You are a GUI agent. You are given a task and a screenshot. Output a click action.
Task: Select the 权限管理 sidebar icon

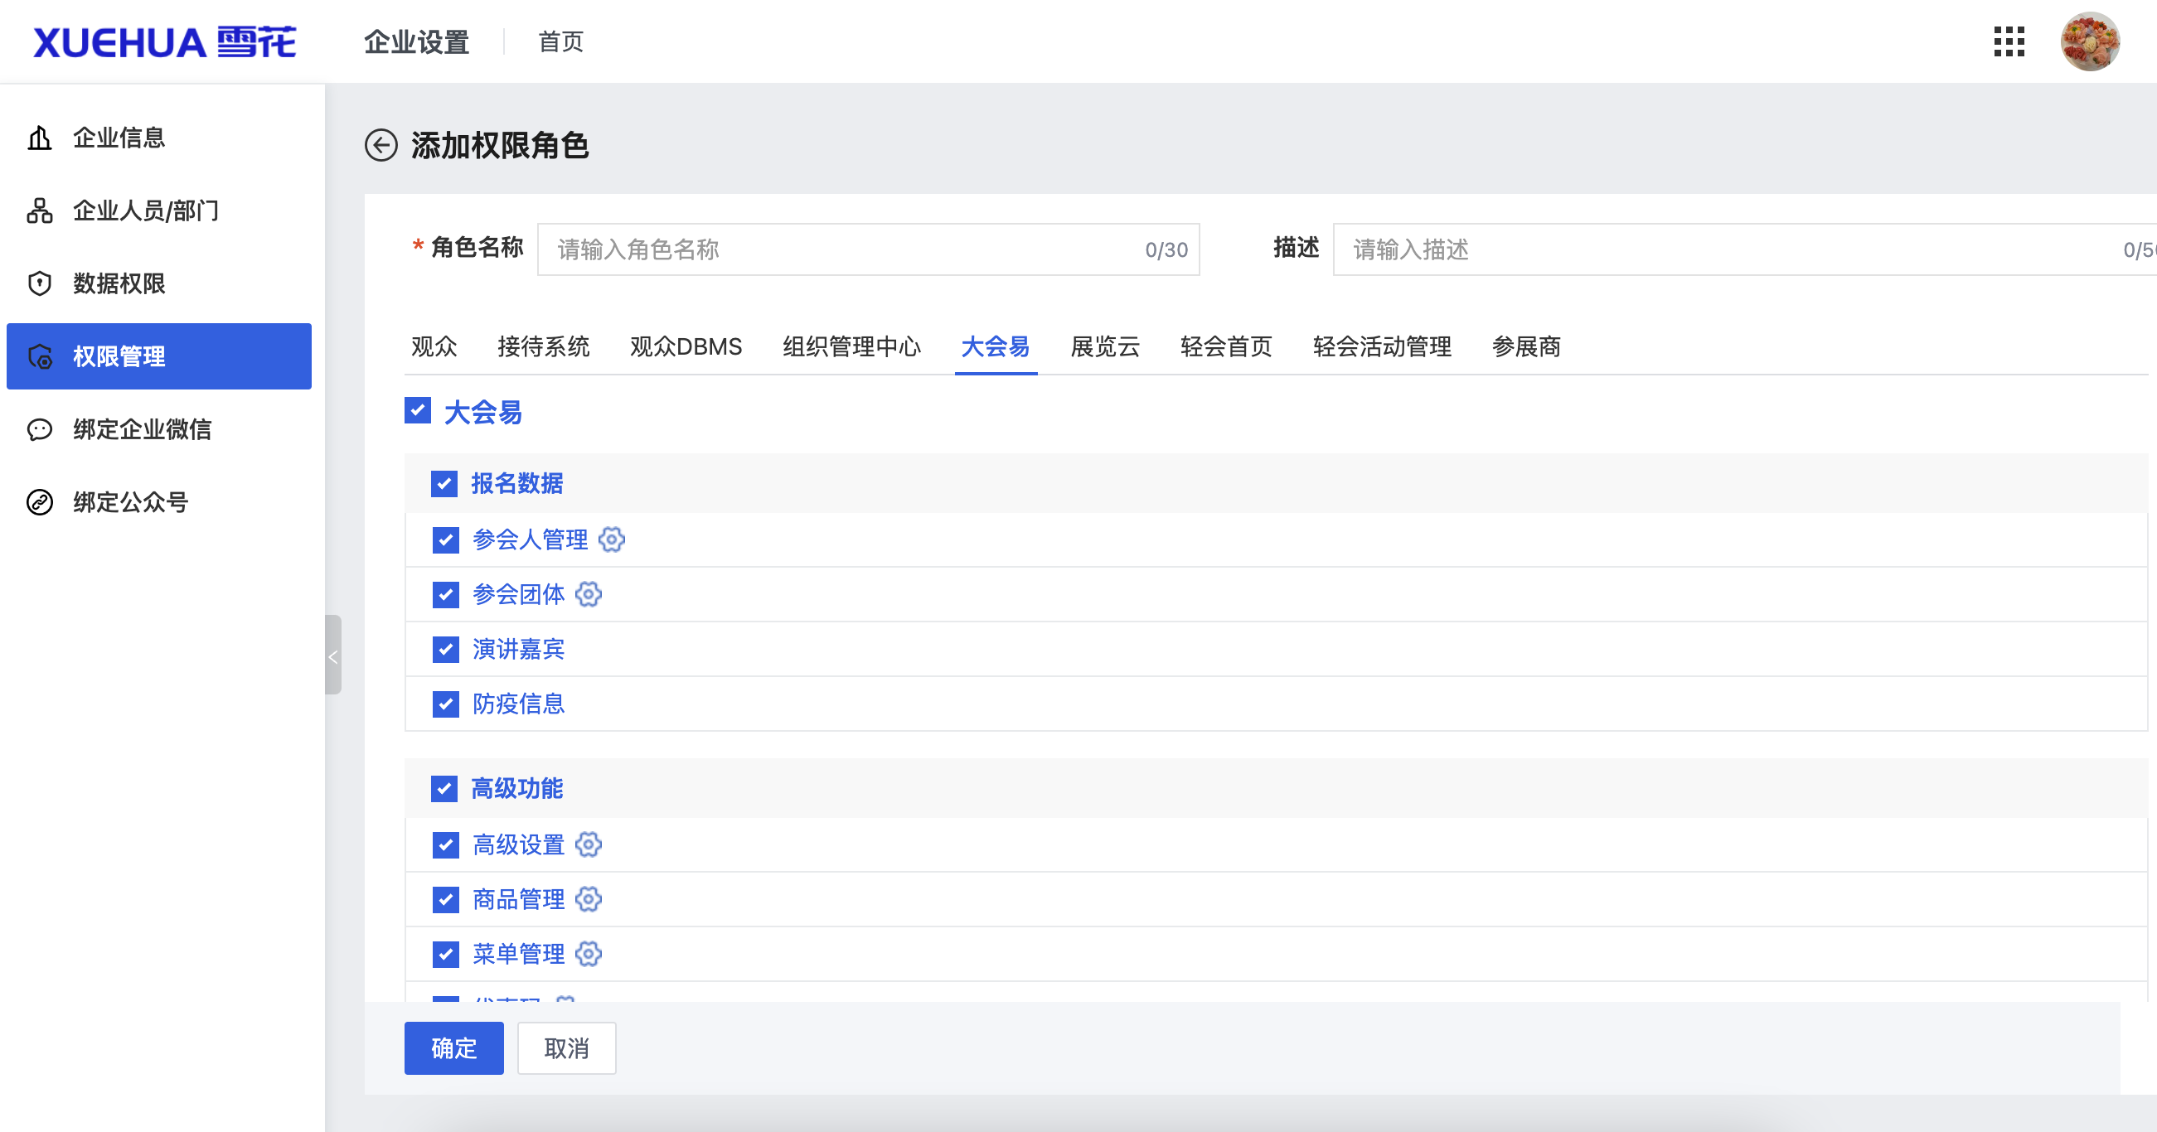tap(41, 356)
